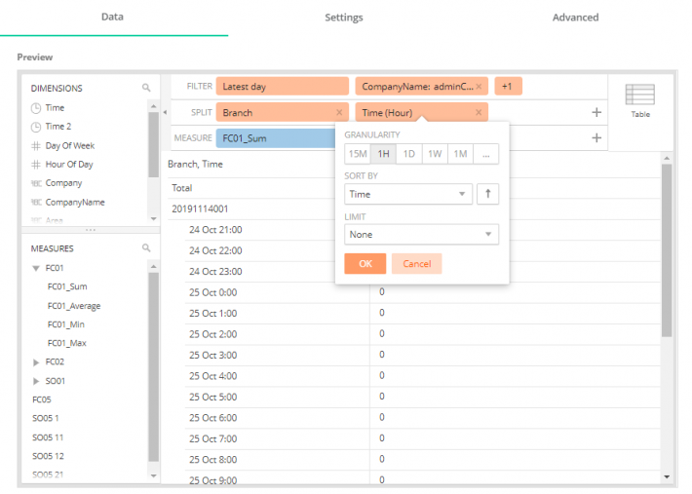
Task: Select the SO05 1 measure
Action: 46,418
